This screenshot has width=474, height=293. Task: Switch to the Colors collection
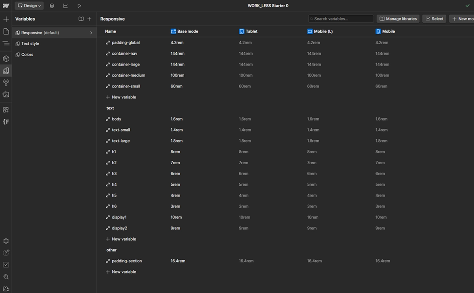coord(27,54)
